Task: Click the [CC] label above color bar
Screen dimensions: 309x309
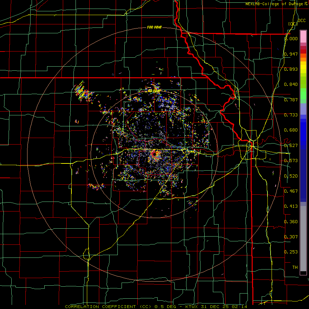Action: (x=293, y=24)
